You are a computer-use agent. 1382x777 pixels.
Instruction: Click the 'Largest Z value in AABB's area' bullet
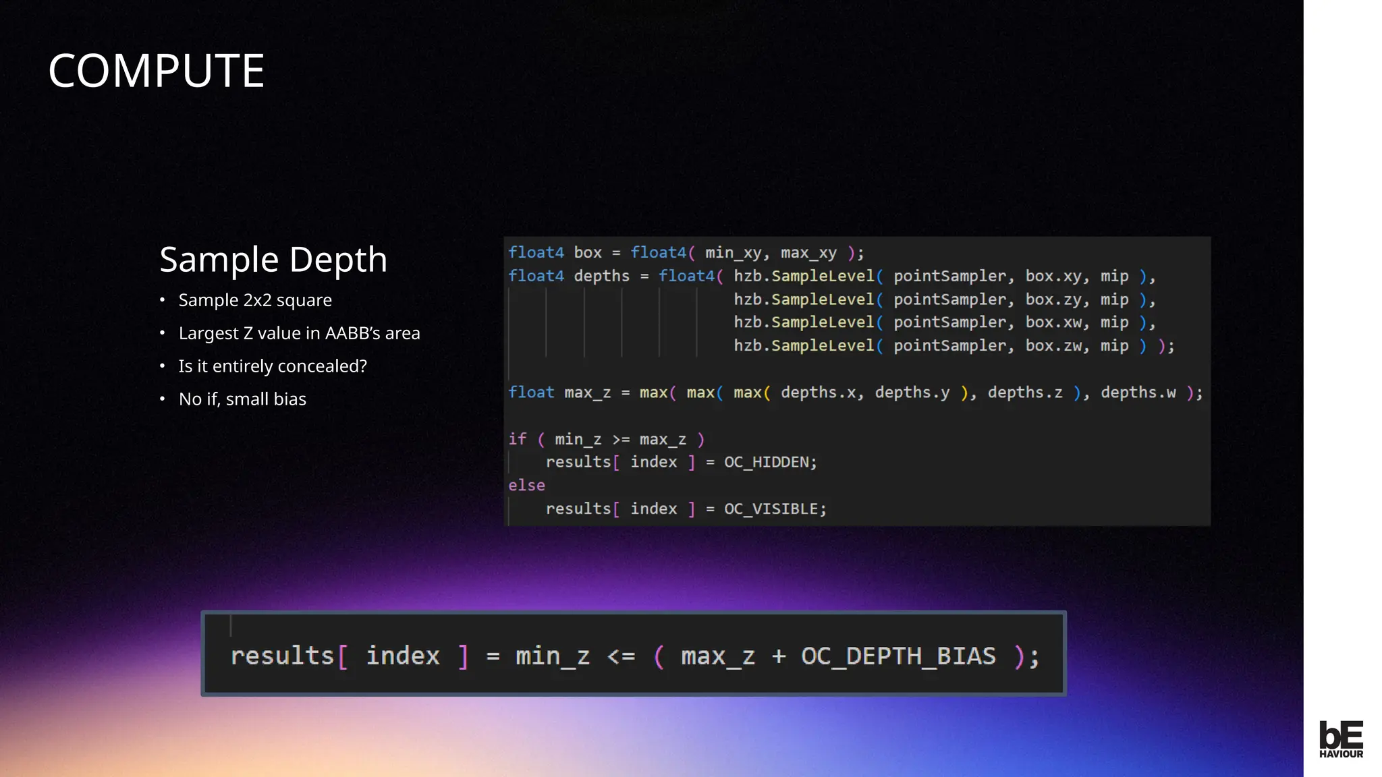click(298, 333)
